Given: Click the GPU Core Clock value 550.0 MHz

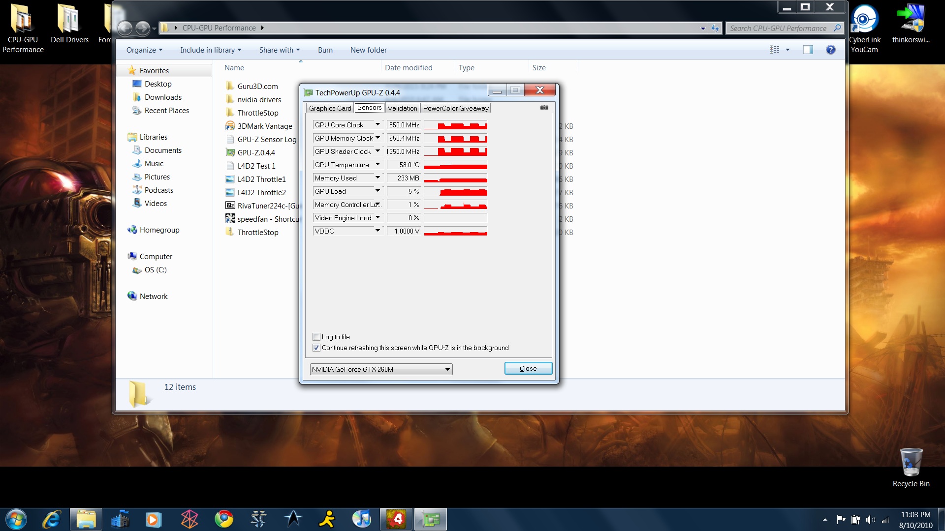Looking at the screenshot, I should click(x=404, y=125).
